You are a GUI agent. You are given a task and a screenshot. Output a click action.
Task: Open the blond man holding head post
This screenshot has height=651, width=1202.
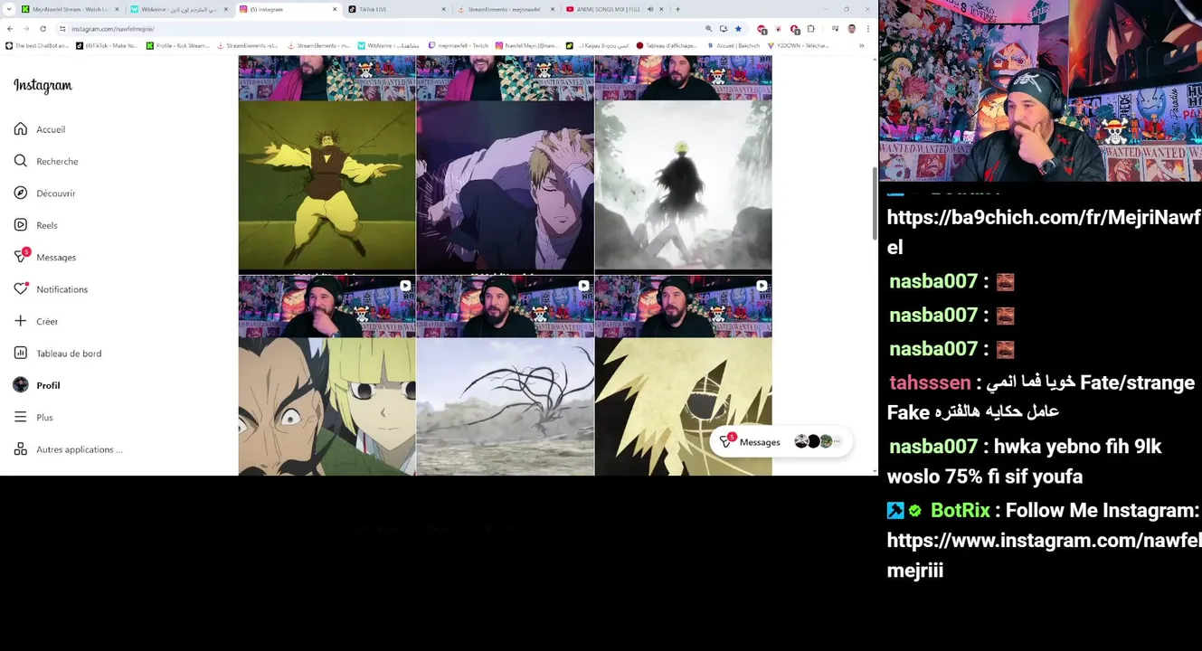[x=505, y=186]
